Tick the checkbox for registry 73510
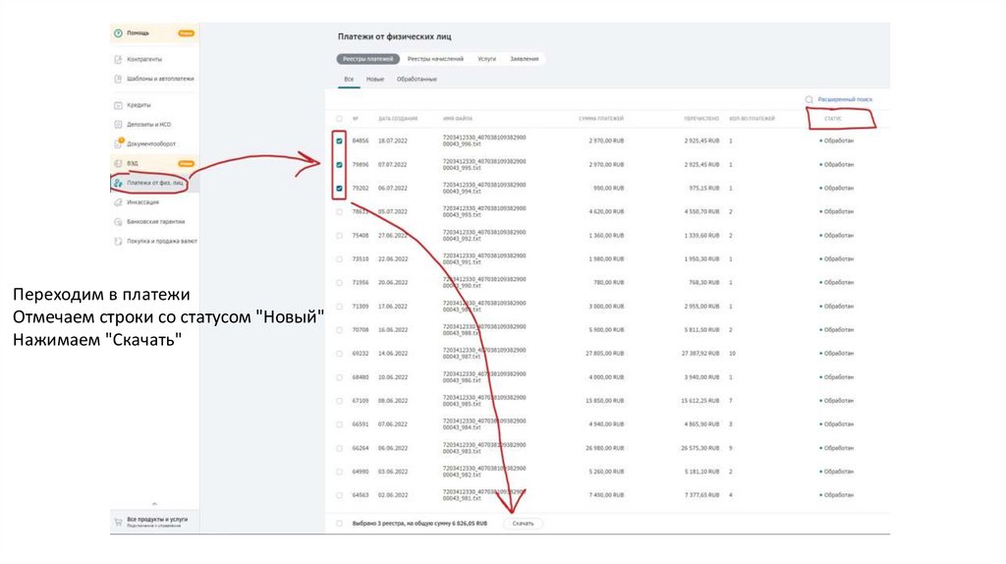The image size is (1006, 564). coord(339,259)
